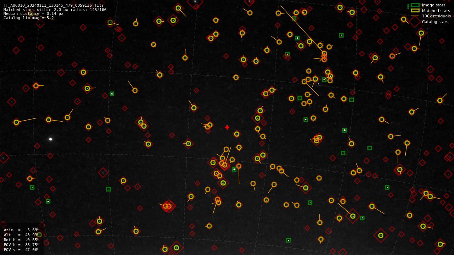Click the red cross center marker

tap(227, 127)
